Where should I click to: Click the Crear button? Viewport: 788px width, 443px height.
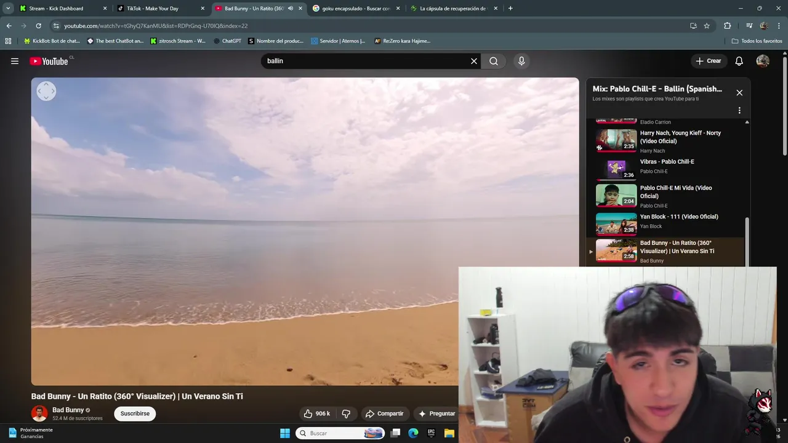click(709, 61)
